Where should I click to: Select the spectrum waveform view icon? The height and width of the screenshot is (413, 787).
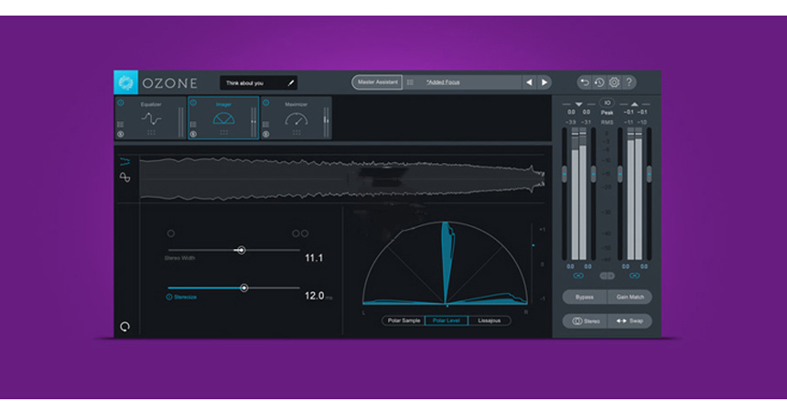125,162
